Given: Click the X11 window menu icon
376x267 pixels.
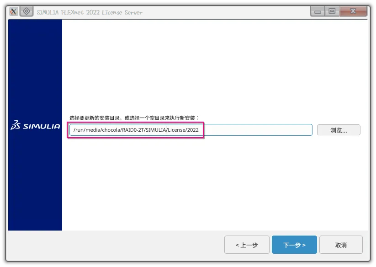Looking at the screenshot, I should pos(14,11).
